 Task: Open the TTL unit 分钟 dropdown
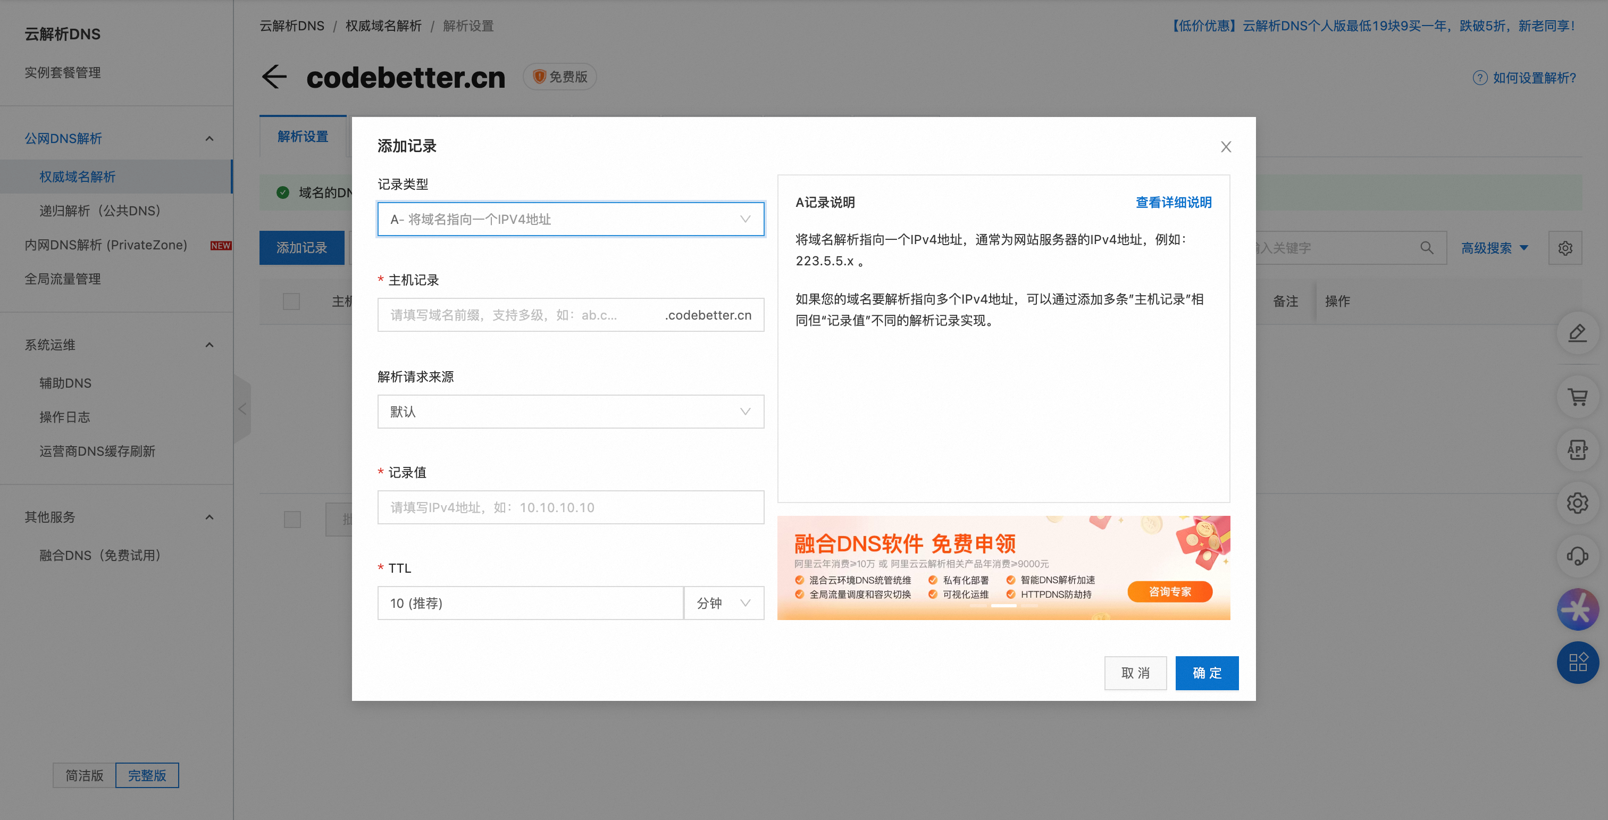(x=724, y=603)
